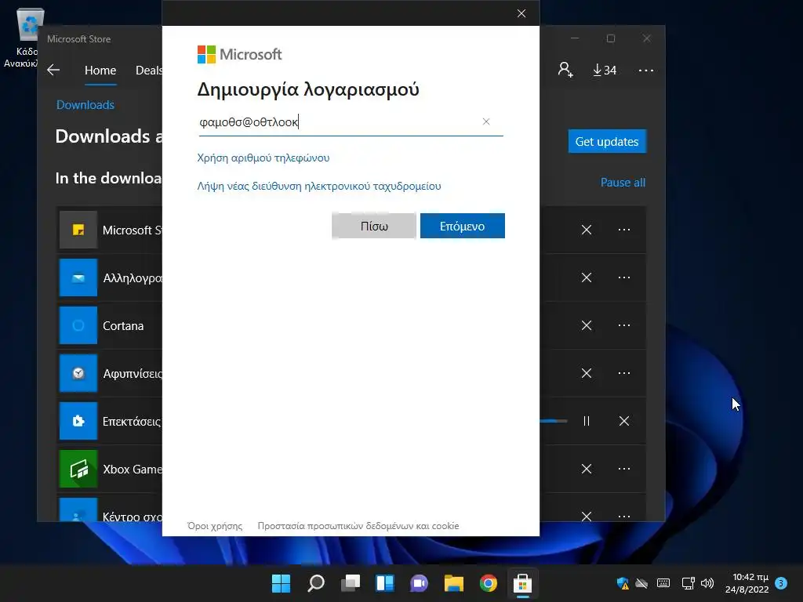Viewport: 803px width, 602px height.
Task: Open the network status tray icon
Action: (688, 583)
